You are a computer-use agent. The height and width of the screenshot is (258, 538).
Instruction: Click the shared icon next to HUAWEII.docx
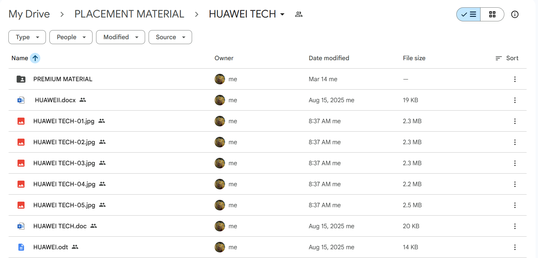(83, 100)
